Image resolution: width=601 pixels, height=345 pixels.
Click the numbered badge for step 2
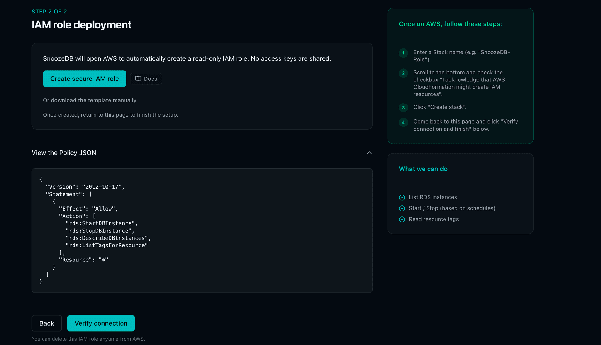[403, 73]
